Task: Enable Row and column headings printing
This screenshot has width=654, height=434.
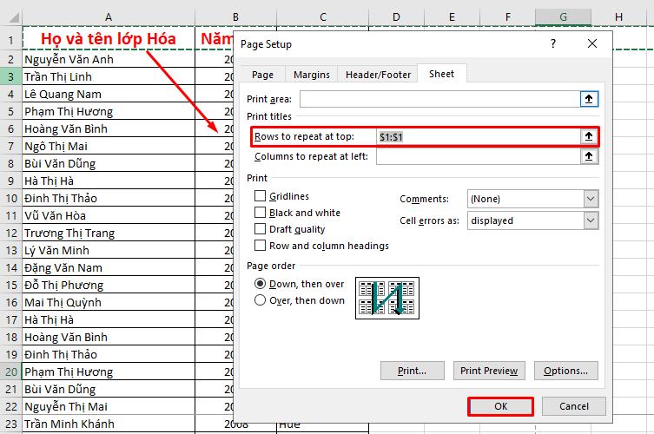Action: tap(260, 245)
